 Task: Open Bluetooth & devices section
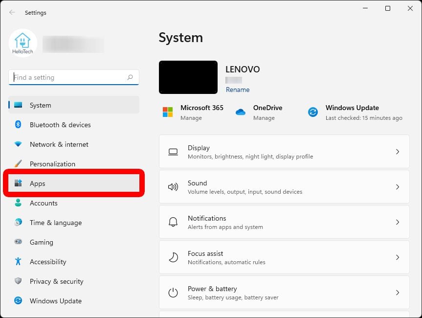pos(74,125)
